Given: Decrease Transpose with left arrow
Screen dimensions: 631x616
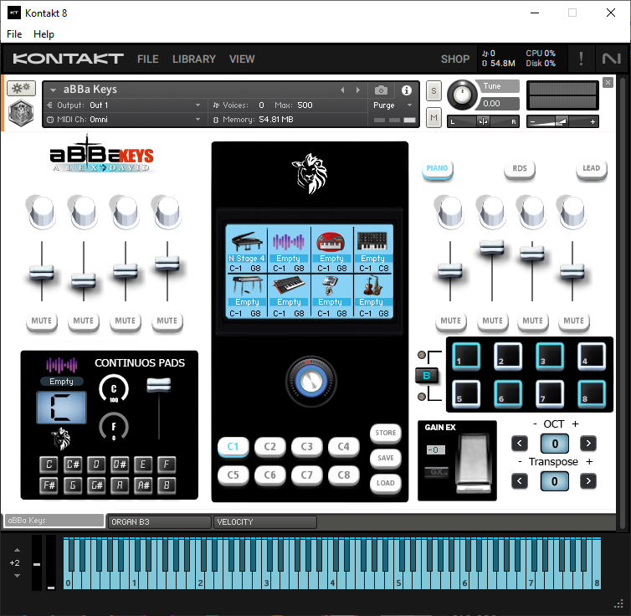Looking at the screenshot, I should [x=519, y=480].
